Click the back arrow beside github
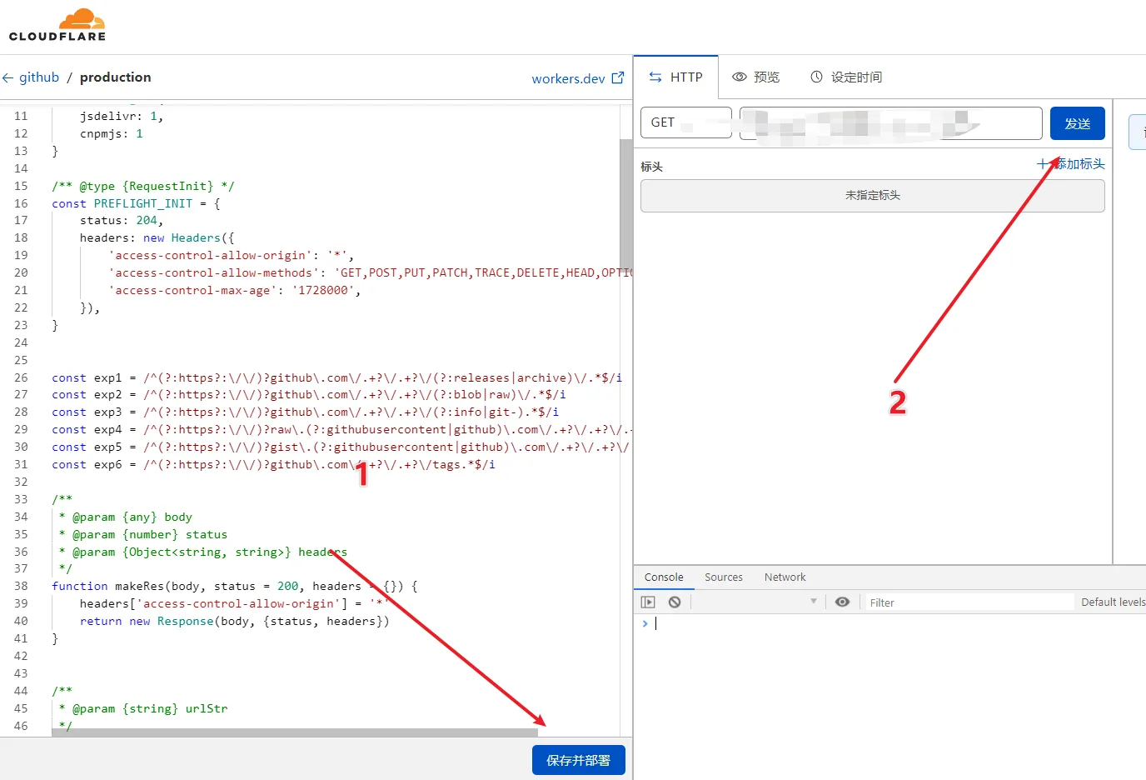 (8, 77)
